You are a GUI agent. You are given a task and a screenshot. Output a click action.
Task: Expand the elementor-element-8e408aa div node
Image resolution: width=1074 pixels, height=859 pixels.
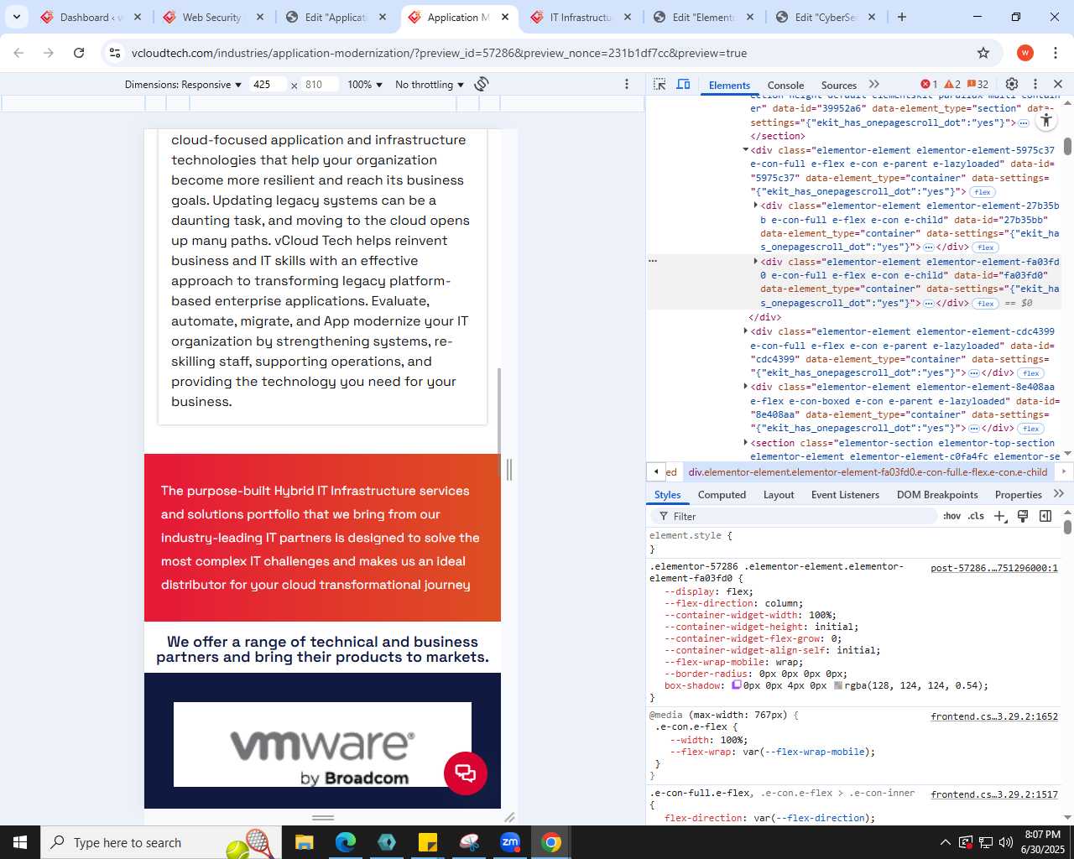coord(745,387)
